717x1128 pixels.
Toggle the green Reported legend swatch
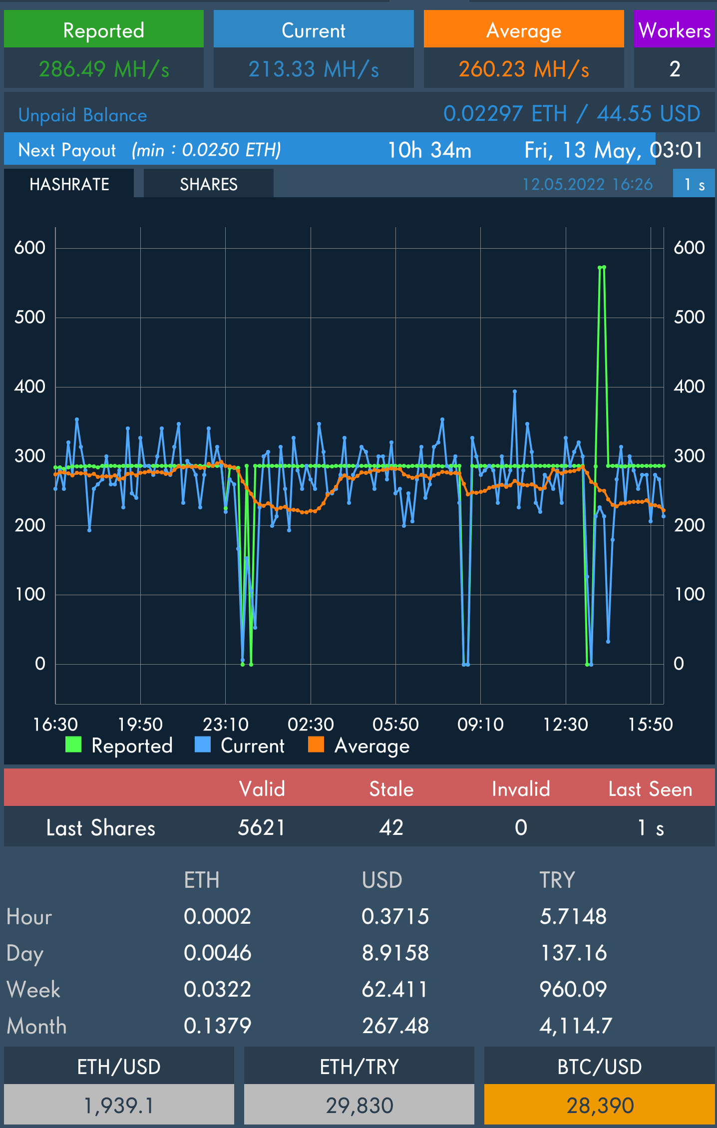pyautogui.click(x=73, y=745)
